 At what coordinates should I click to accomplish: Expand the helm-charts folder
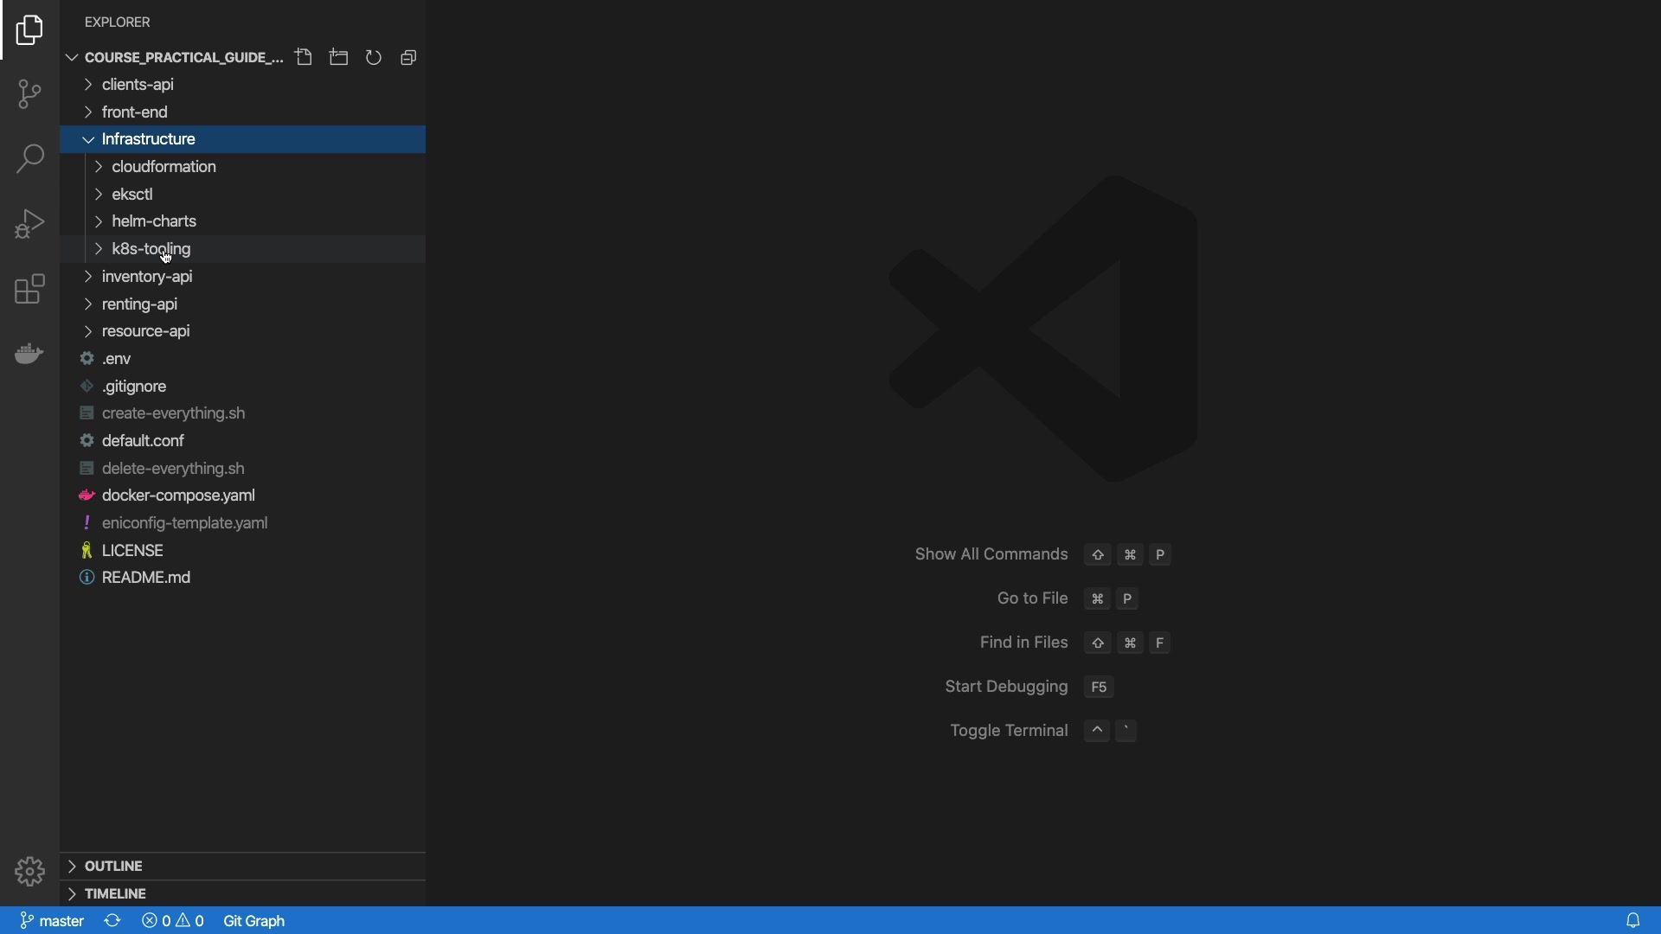click(x=154, y=221)
